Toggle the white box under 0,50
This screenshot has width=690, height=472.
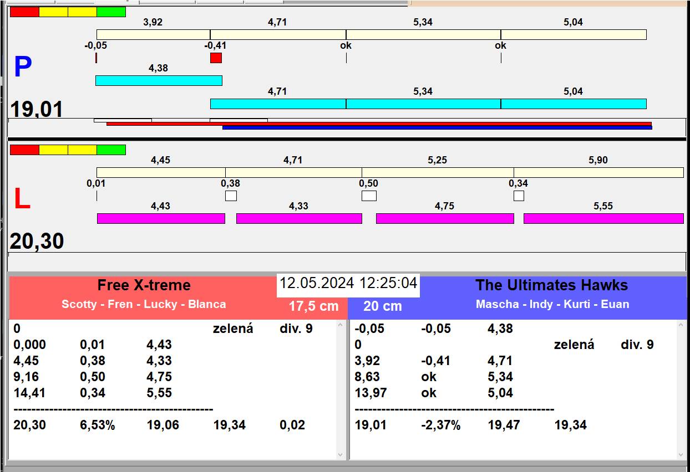click(x=369, y=196)
